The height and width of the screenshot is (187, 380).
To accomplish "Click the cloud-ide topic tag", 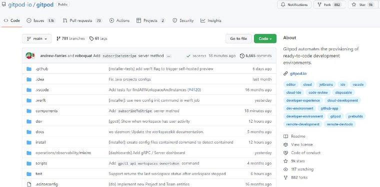I will [x=293, y=93].
